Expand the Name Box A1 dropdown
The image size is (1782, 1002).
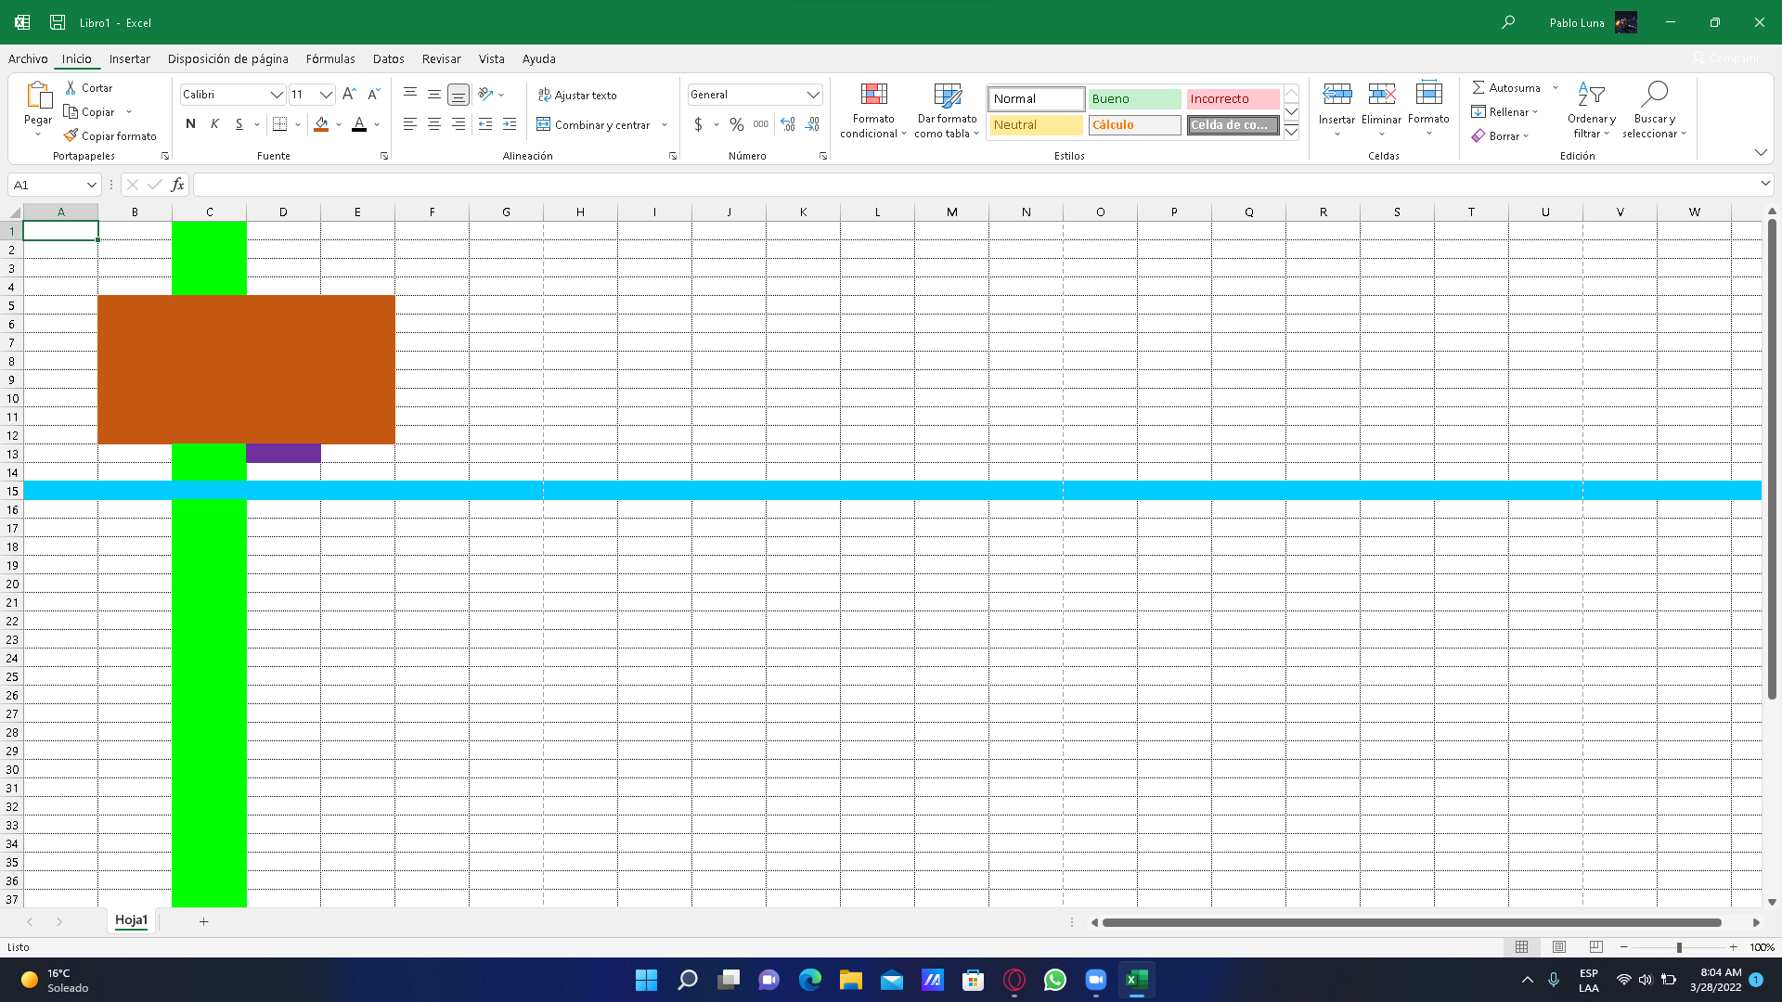(x=91, y=185)
